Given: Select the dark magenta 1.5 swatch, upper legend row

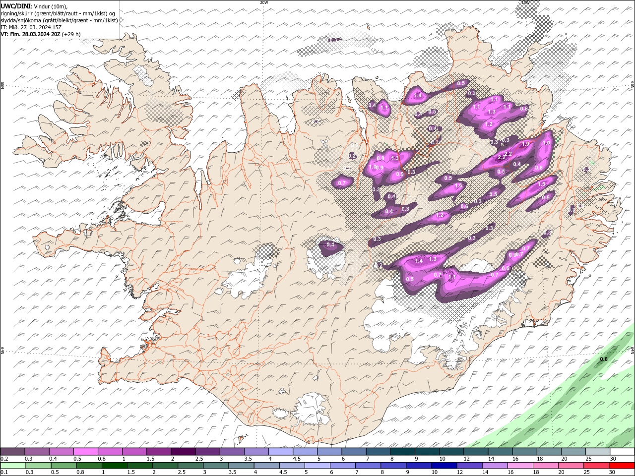Looking at the screenshot, I should coord(159,451).
